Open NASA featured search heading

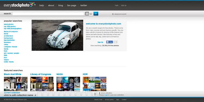click(x=60, y=74)
